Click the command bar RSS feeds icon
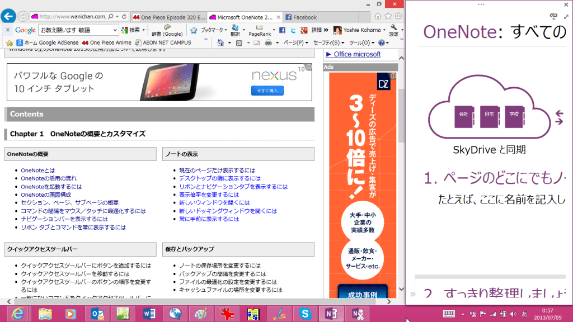Viewport: 573px width, 322px height. click(239, 42)
